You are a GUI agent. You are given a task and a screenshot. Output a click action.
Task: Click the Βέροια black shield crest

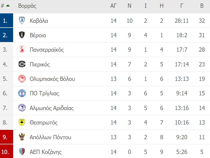click(22, 35)
